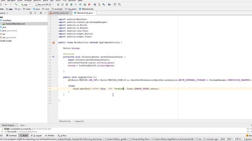The image size is (252, 141).
Task: Click the app breadcrumb
Action: click(x=9, y=9)
